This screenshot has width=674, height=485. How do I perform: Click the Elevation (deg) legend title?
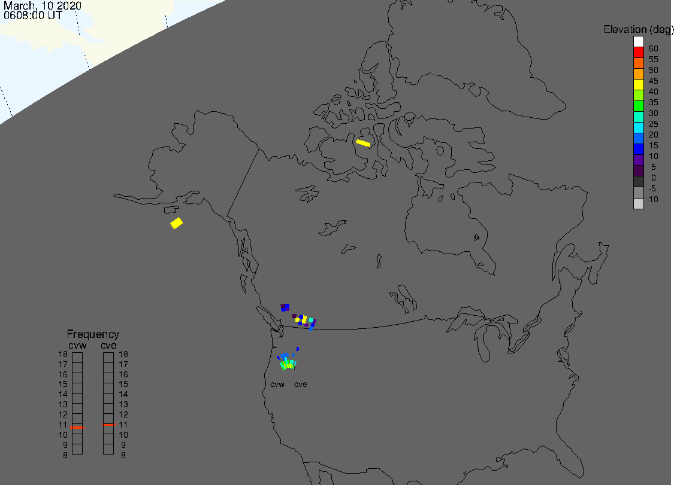point(638,29)
